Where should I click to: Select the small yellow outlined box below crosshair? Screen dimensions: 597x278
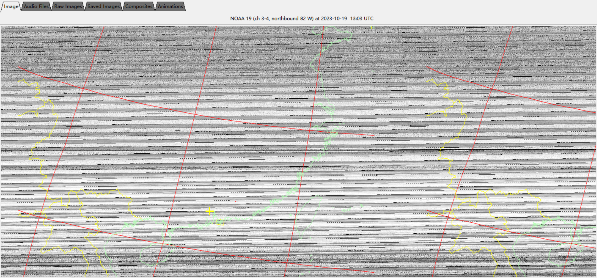tap(220, 222)
